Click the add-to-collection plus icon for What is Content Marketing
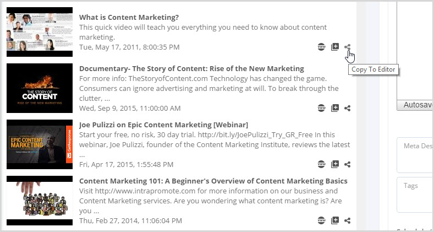 pos(335,47)
